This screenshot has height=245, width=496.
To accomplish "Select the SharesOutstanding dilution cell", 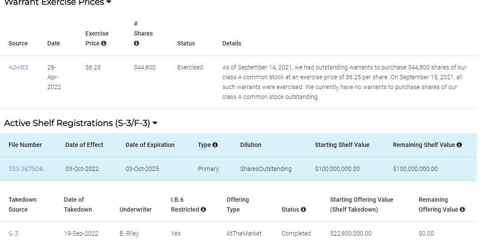I will (266, 169).
